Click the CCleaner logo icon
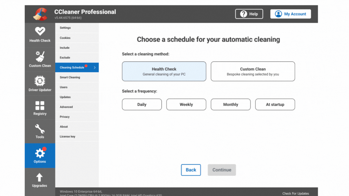 point(40,14)
